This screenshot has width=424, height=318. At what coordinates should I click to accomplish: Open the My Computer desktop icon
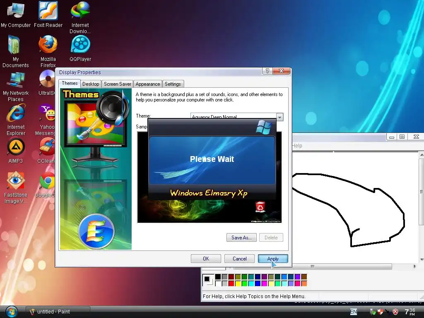click(x=16, y=14)
